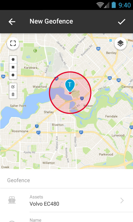
Task: Open the map layers selector
Action: [x=121, y=43]
